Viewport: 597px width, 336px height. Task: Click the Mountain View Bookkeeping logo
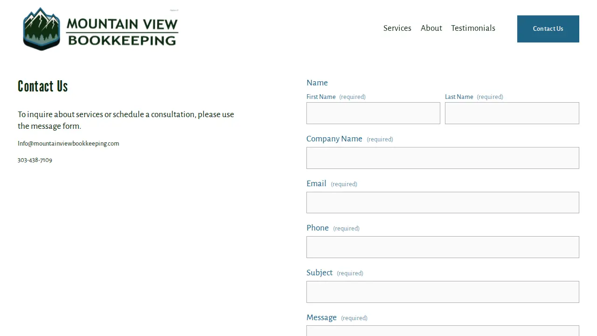point(100,29)
